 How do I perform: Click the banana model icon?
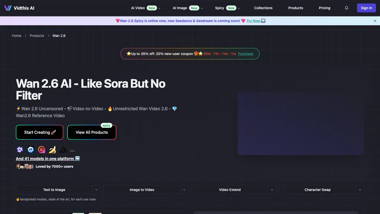pyautogui.click(x=52, y=150)
